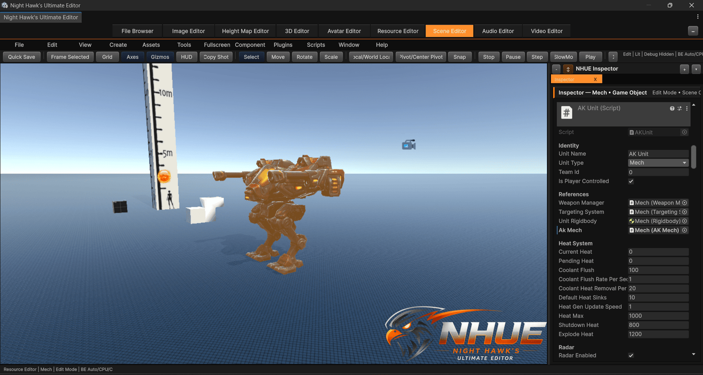Open AK Unit component presets icon
This screenshot has height=375, width=703.
[x=679, y=108]
